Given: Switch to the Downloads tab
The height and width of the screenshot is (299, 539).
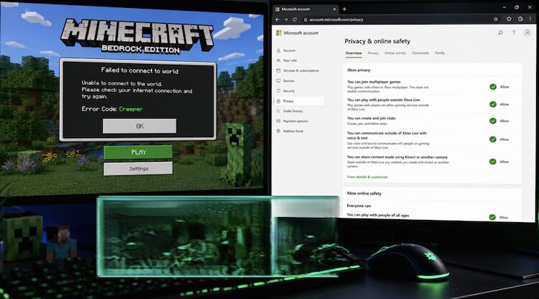Looking at the screenshot, I should point(420,53).
